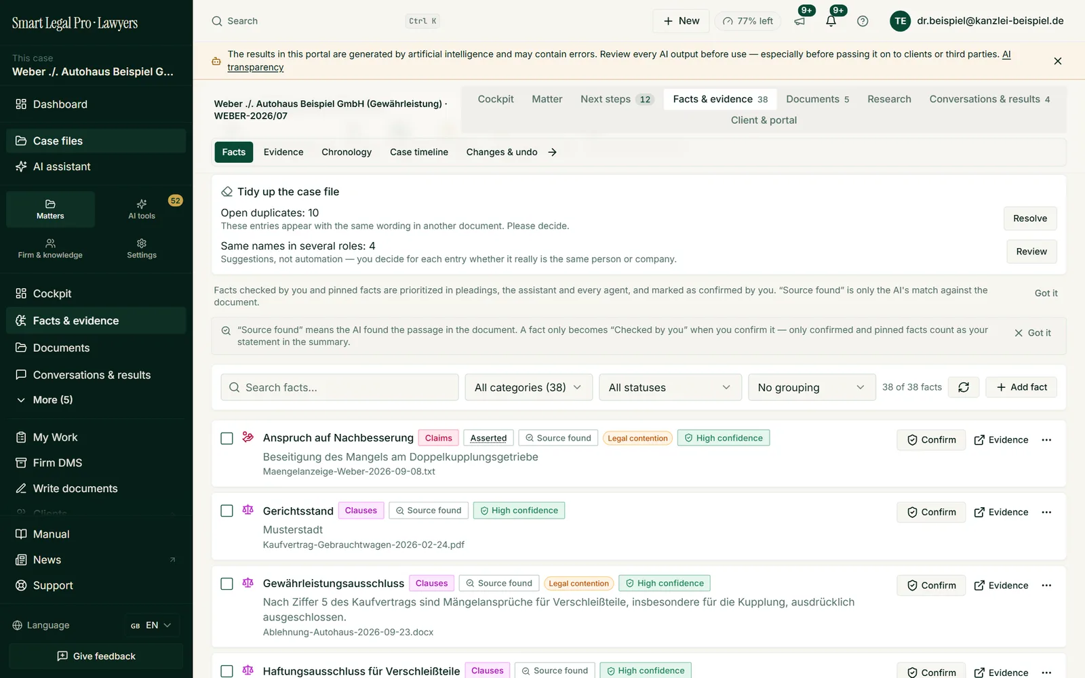The height and width of the screenshot is (678, 1085).
Task: Open the All statuses dropdown
Action: (x=670, y=387)
